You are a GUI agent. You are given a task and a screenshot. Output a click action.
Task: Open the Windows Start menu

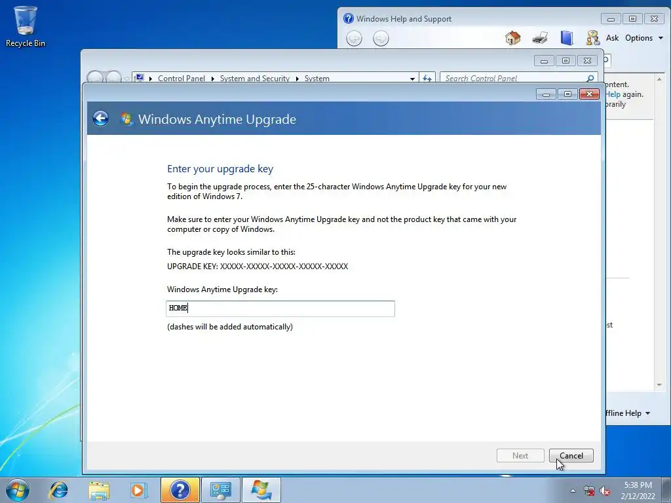coord(18,490)
